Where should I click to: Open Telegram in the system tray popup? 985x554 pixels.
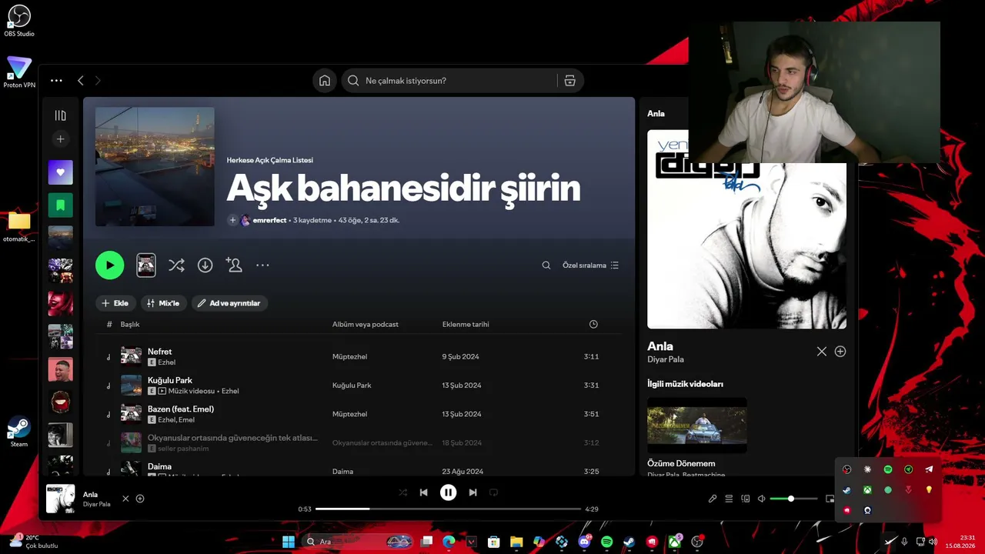click(929, 469)
